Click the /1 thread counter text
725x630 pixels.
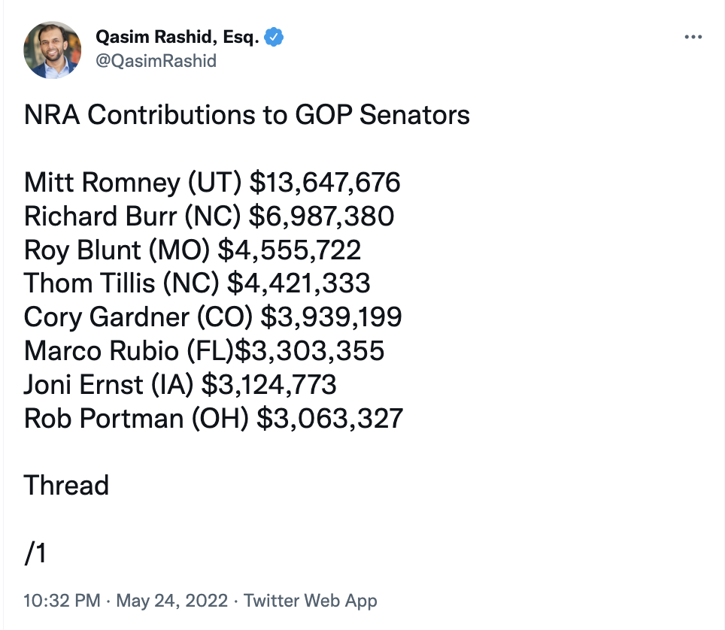35,553
